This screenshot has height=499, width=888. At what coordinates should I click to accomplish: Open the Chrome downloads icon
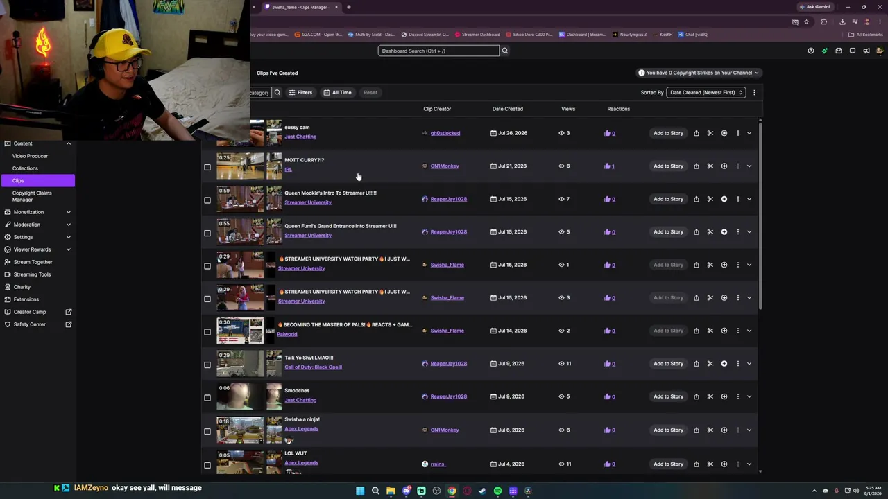842,21
